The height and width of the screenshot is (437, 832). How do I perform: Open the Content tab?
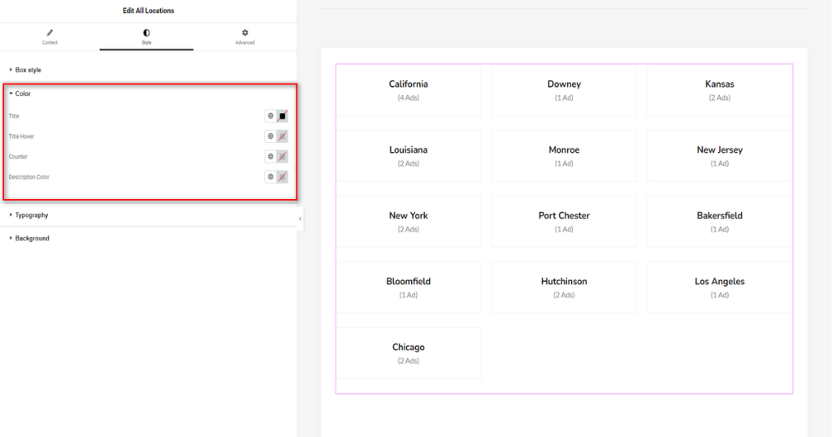[50, 37]
